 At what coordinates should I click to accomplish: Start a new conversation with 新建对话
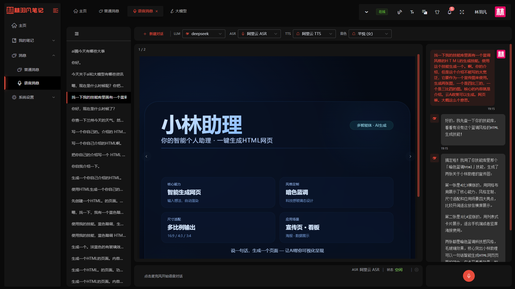(153, 34)
